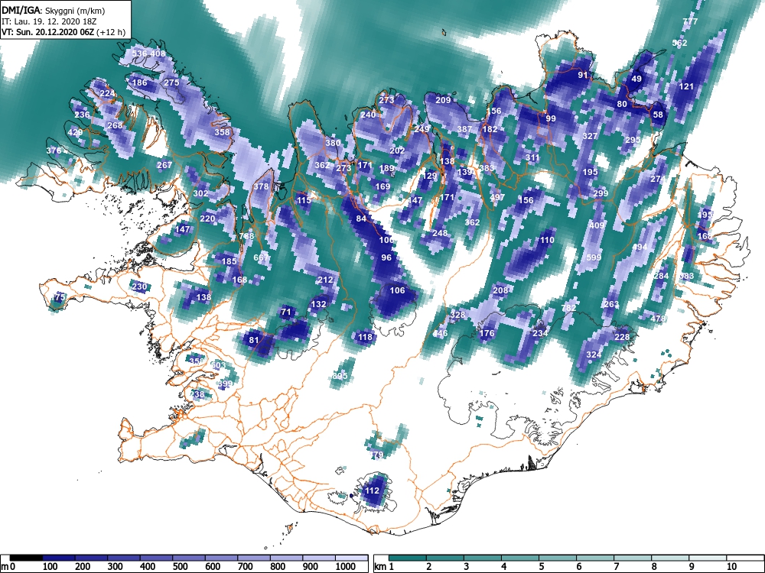The width and height of the screenshot is (765, 573).
Task: Click the 'km' unit label on the legend
Action: click(380, 567)
